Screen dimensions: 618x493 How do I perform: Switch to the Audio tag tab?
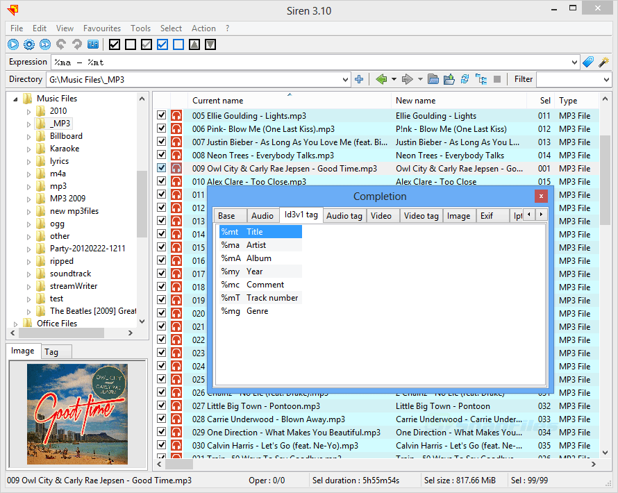[x=344, y=216]
